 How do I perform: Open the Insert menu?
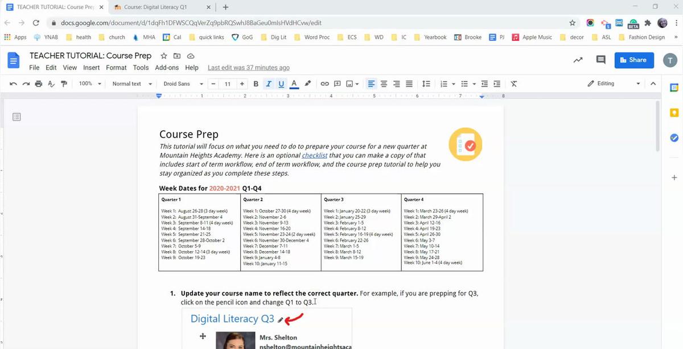tap(91, 68)
